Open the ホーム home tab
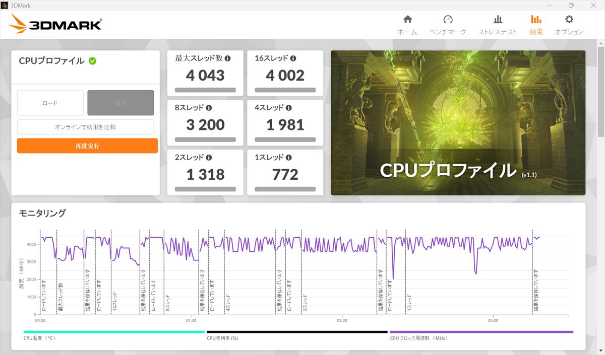The width and height of the screenshot is (605, 355). point(407,25)
